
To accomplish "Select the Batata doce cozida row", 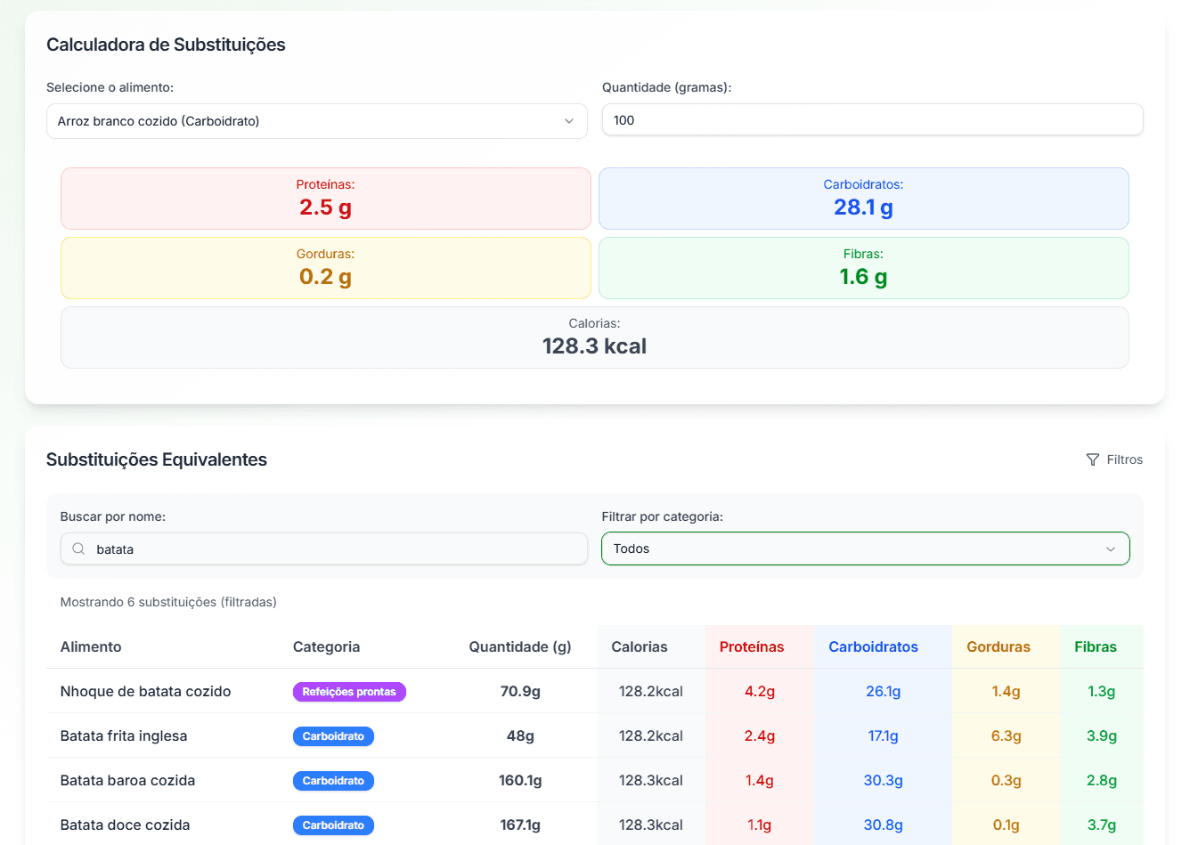I will point(595,825).
